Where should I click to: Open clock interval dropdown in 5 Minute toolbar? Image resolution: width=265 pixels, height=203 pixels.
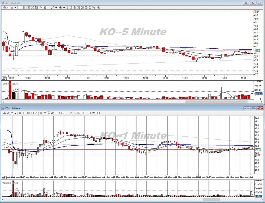click(x=64, y=8)
